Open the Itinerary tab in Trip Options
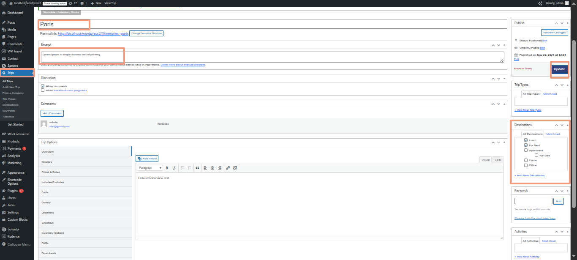 pos(47,162)
